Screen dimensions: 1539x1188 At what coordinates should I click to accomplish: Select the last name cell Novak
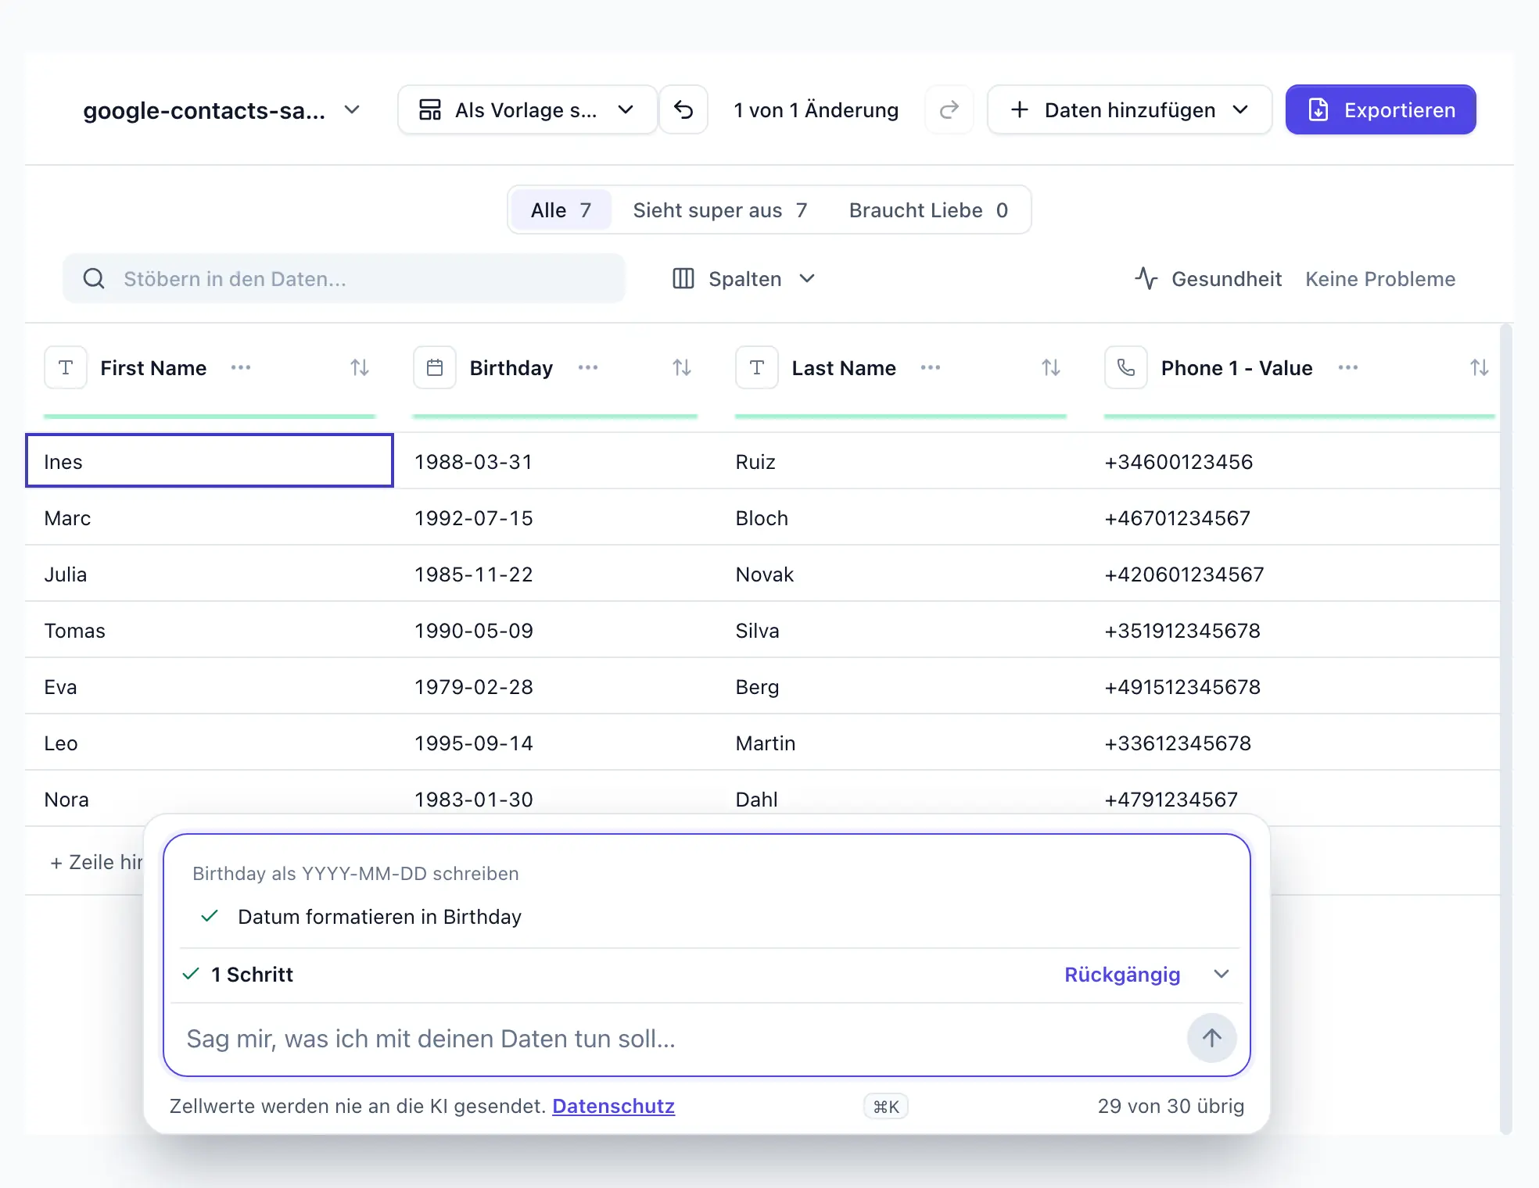tap(901, 574)
